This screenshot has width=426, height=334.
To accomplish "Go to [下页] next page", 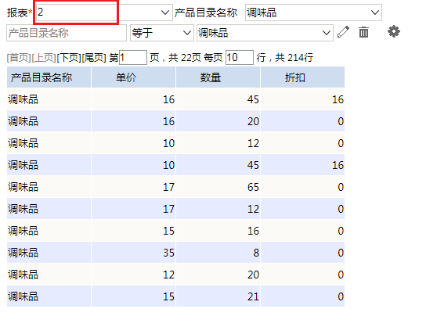I will pyautogui.click(x=69, y=58).
